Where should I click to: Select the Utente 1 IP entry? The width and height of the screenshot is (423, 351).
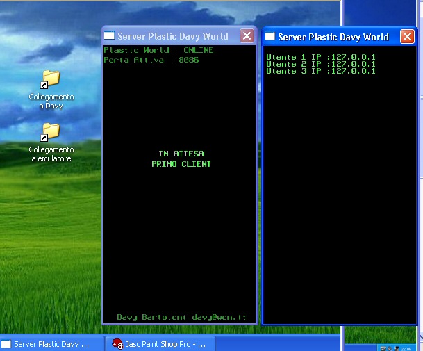(320, 57)
